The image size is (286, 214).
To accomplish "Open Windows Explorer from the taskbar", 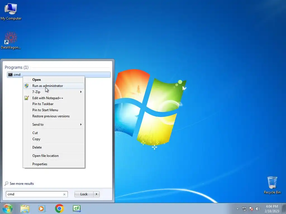I will [25, 208].
